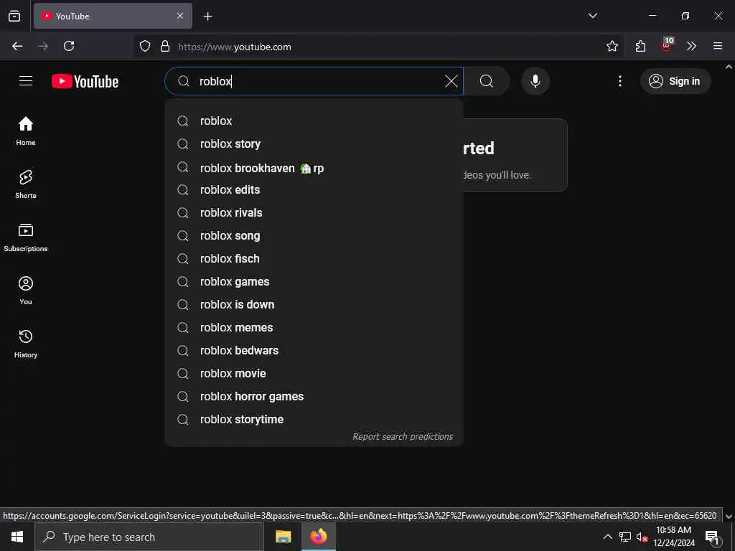Choose the 'roblox is down' suggestion
The image size is (735, 551).
pyautogui.click(x=314, y=304)
